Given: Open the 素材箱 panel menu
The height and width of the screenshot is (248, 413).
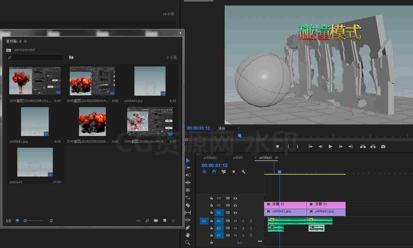Looking at the screenshot, I should 25,41.
